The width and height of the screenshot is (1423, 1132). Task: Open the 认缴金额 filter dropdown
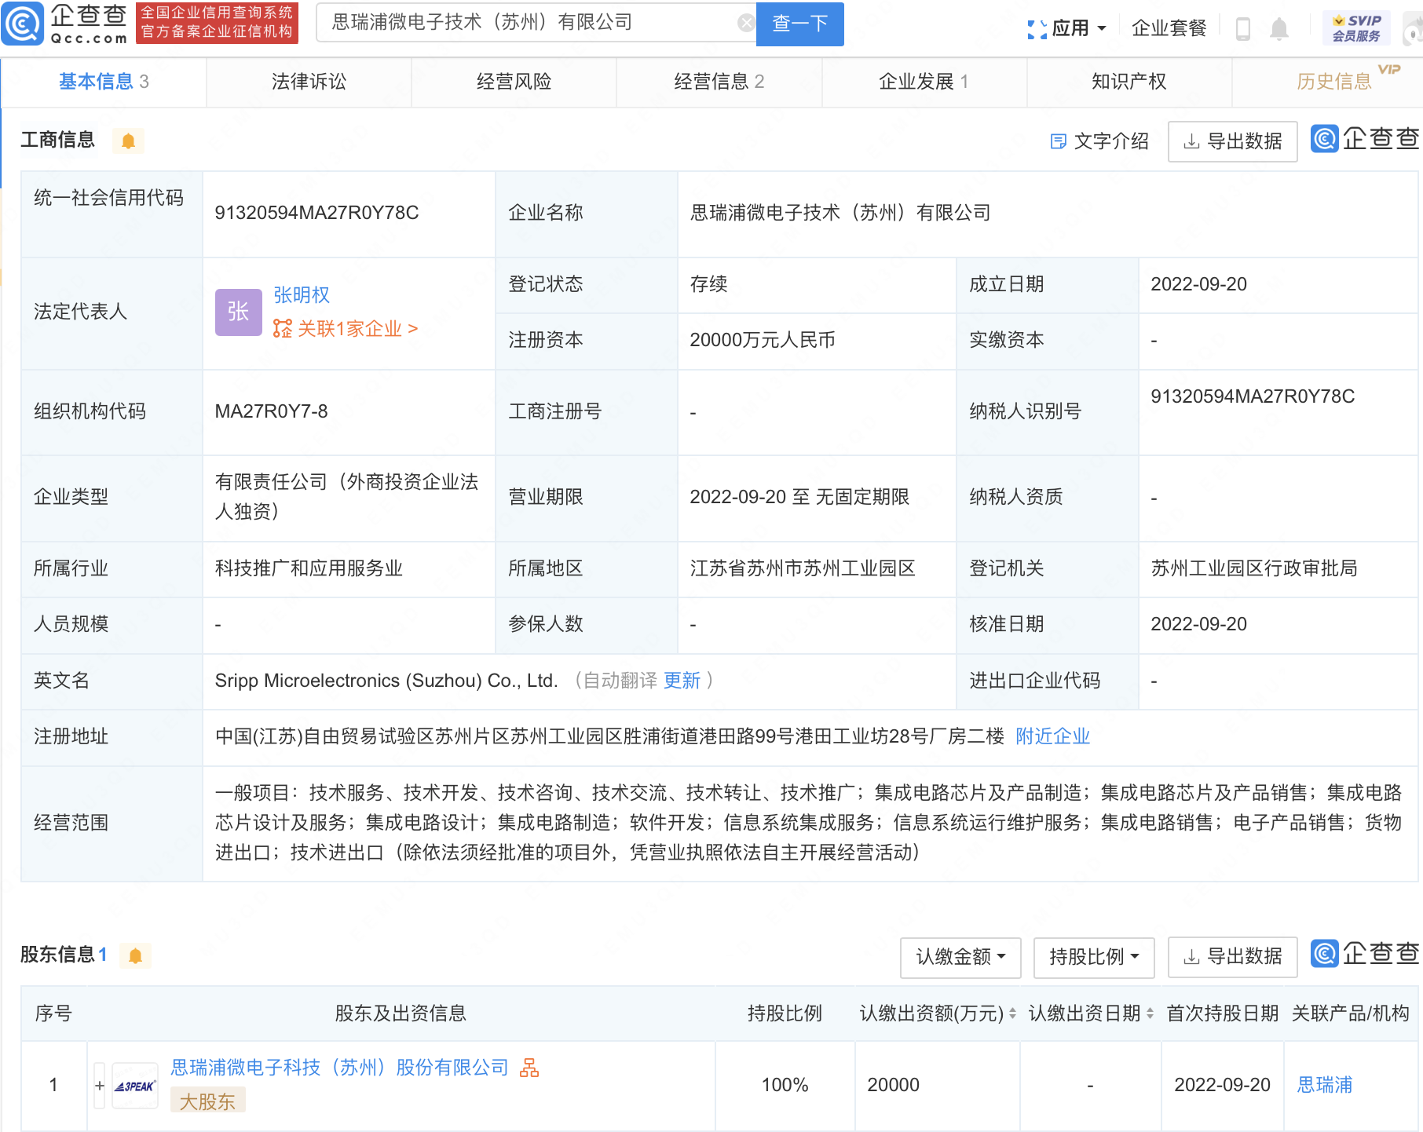pos(960,957)
